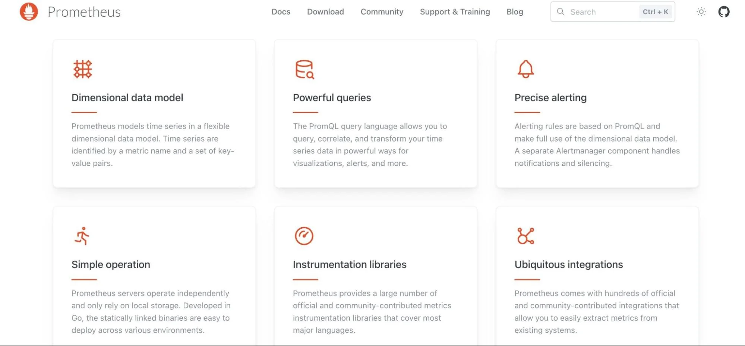Screen dimensions: 745x346
Task: Select the Dimensional data model heading
Action: [127, 98]
